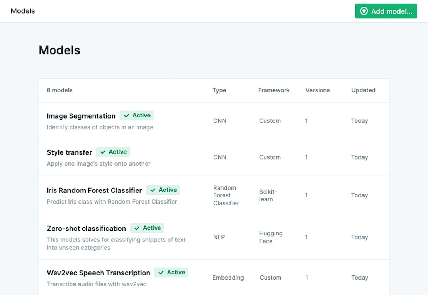Image resolution: width=428 pixels, height=295 pixels.
Task: Click the plus icon in Add model
Action: pyautogui.click(x=364, y=11)
